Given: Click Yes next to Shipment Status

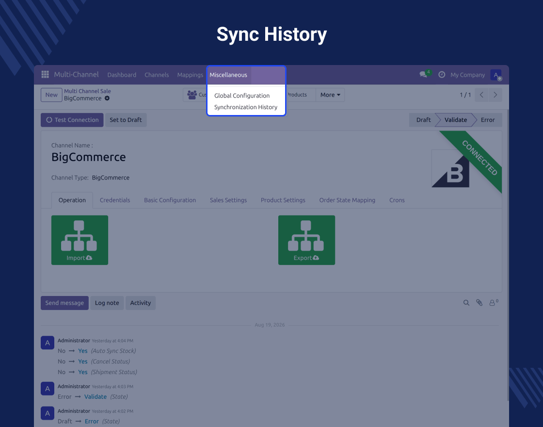Looking at the screenshot, I should click(83, 372).
